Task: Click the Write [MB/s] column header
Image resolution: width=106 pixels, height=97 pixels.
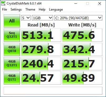Action: pyautogui.click(x=82, y=25)
